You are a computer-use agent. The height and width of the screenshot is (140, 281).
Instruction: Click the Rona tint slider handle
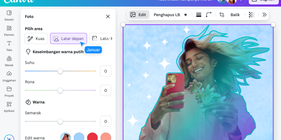[x=60, y=90]
